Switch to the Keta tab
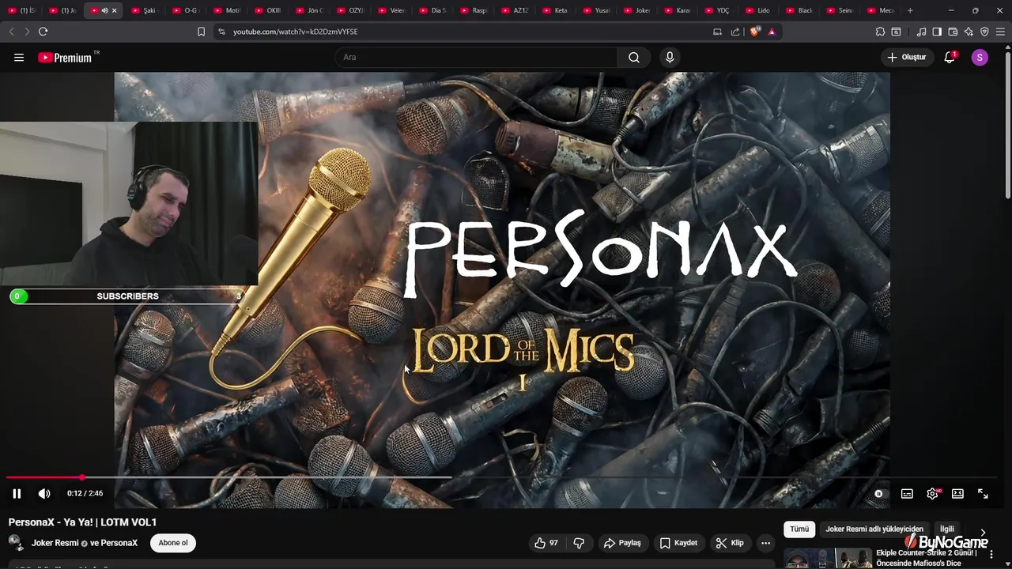This screenshot has width=1012, height=569. click(x=556, y=10)
